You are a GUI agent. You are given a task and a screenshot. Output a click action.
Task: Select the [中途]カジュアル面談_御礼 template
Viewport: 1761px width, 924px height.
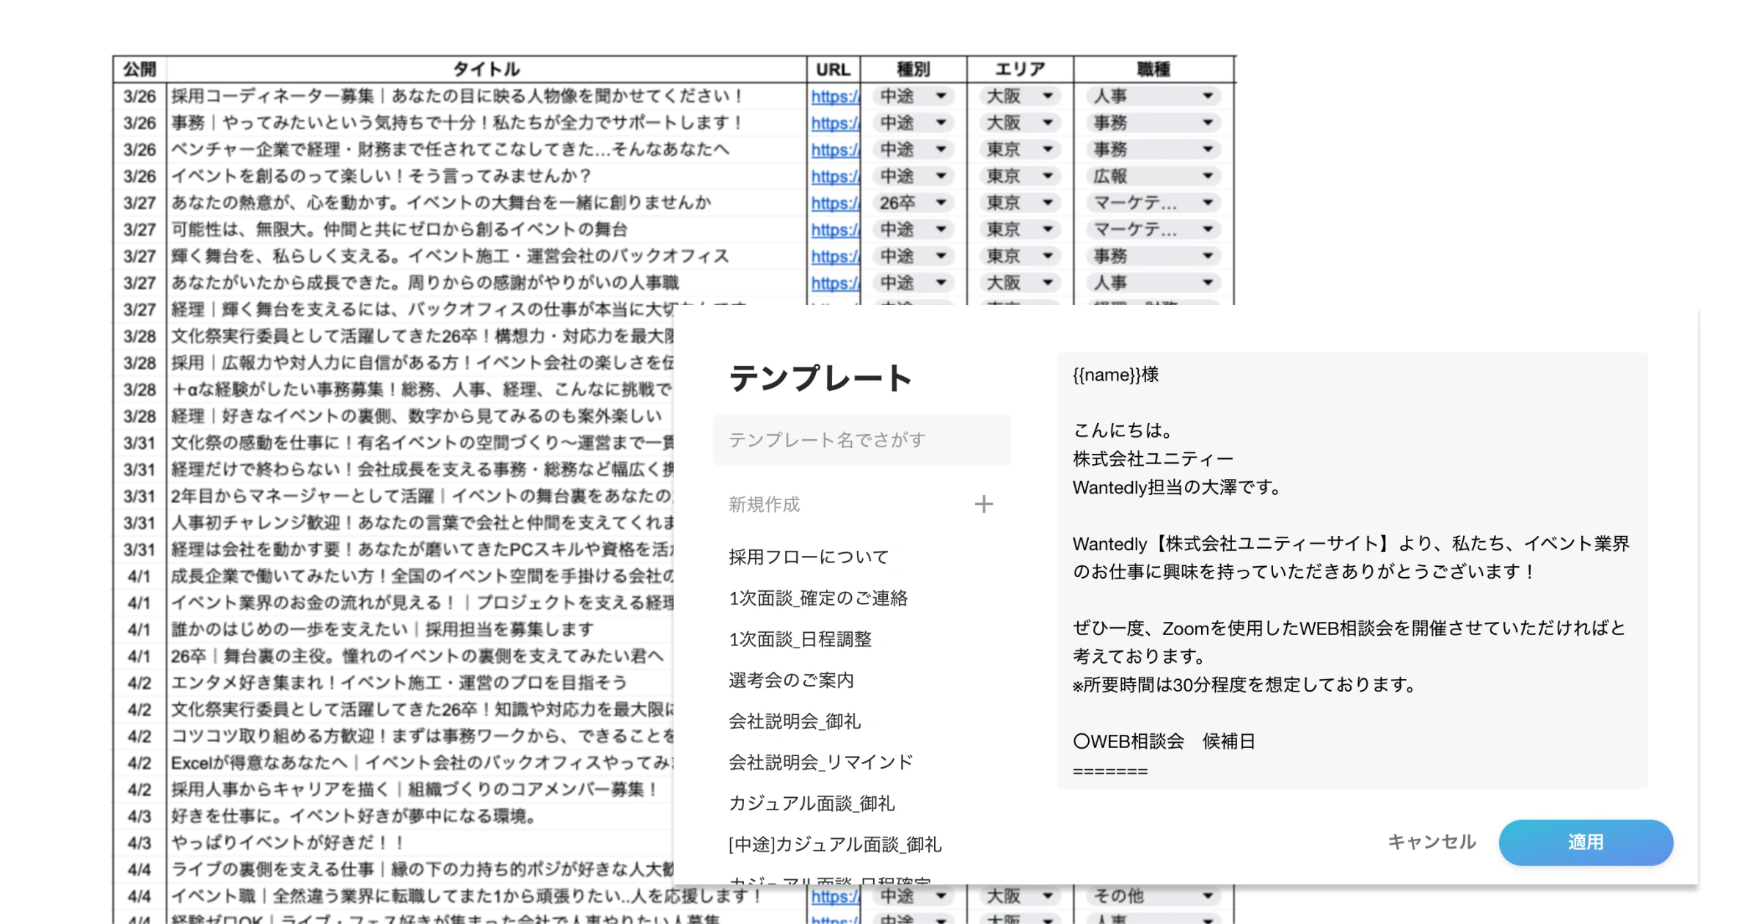[x=834, y=844]
